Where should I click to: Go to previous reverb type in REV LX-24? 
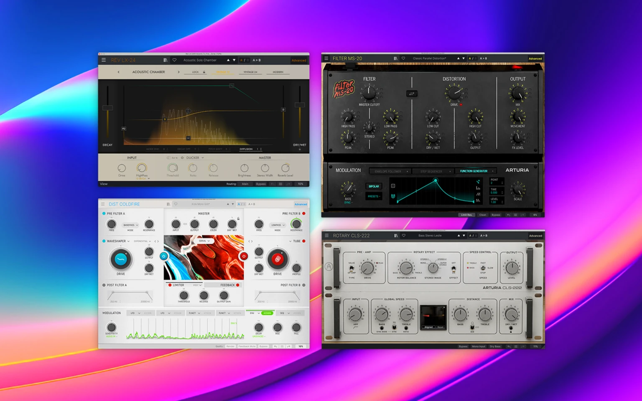point(119,72)
